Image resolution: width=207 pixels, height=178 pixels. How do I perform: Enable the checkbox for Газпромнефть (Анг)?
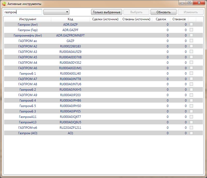(191, 35)
